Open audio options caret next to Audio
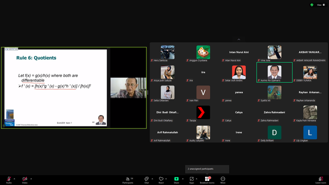Screen dimensions: 329x185 pyautogui.click(x=14, y=179)
